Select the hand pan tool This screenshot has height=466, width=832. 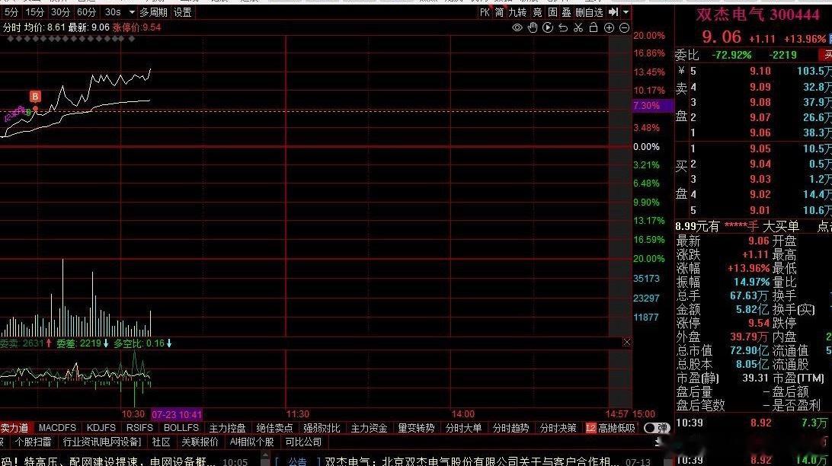click(x=533, y=27)
